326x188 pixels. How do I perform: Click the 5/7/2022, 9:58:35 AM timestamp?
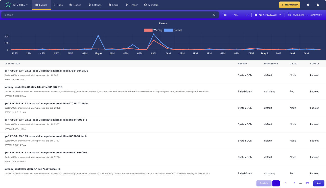(15, 80)
